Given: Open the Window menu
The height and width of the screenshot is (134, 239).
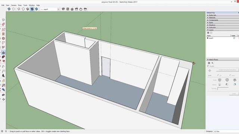Looking at the screenshot, I should coord(32,5).
